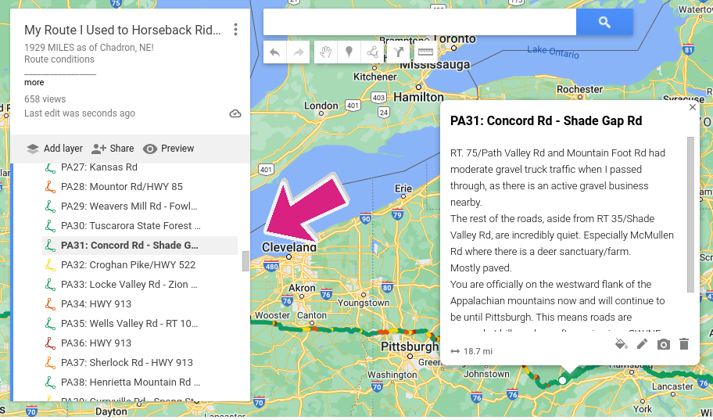
Task: Click the cloud saved-to-Drive icon
Action: coord(235,113)
